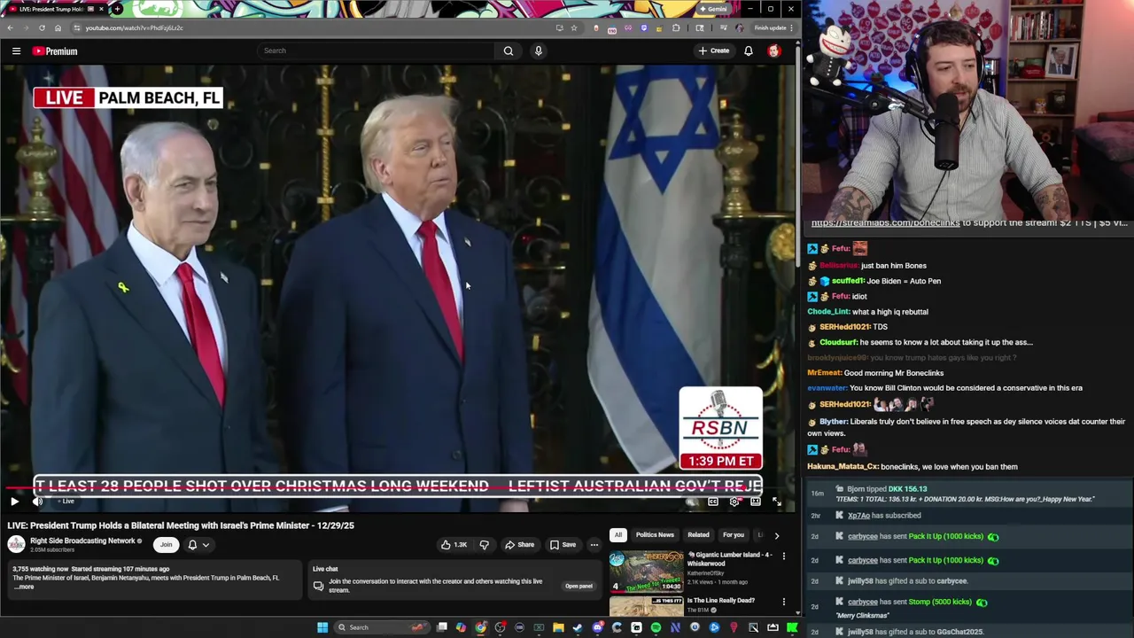Open File Explorer from the taskbar
This screenshot has width=1134, height=638.
coord(558,627)
